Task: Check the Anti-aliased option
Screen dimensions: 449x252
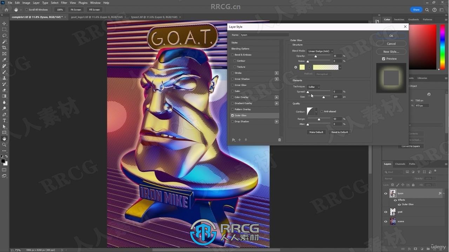Action: 322,111
